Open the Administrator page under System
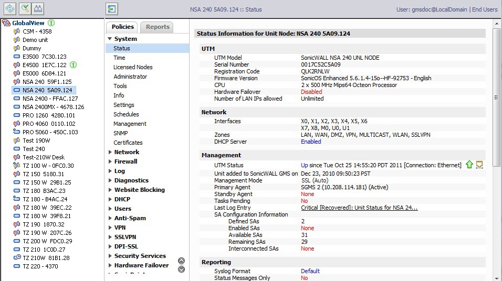The height and width of the screenshot is (281, 502). (x=130, y=77)
